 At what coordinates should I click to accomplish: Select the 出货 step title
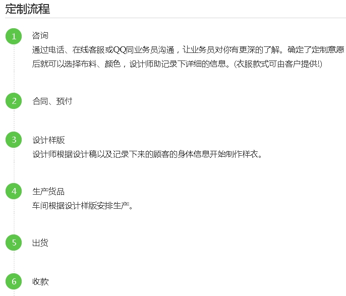[40, 243]
